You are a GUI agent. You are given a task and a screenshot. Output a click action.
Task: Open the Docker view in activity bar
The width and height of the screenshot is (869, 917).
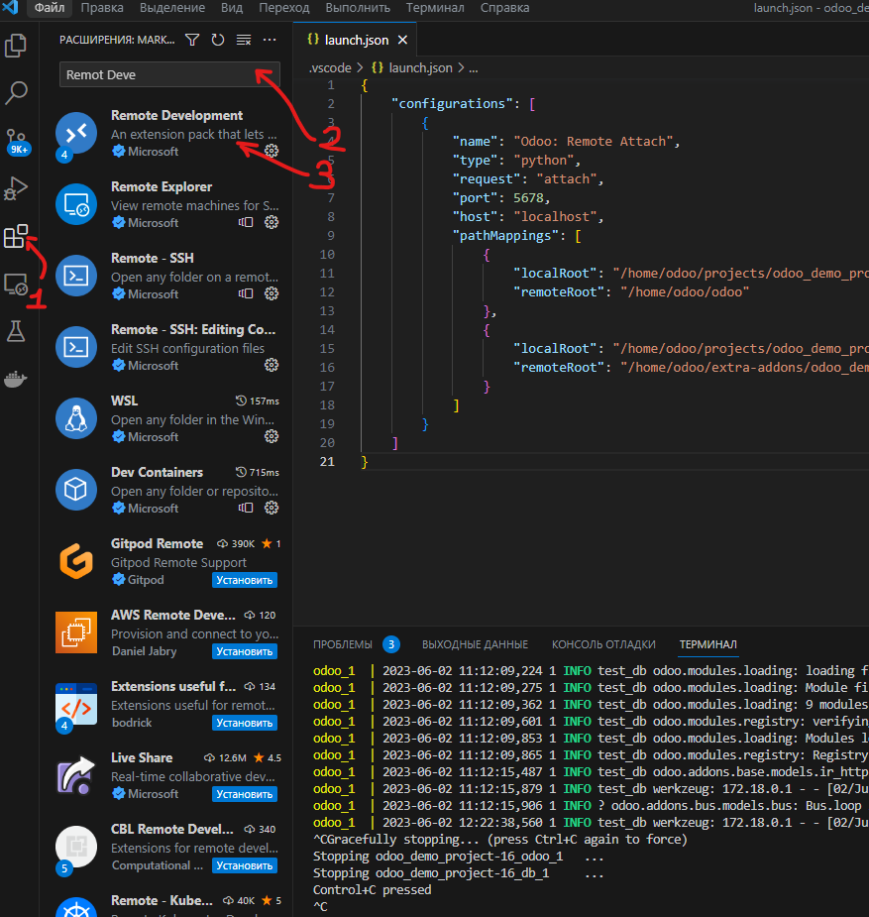16,379
